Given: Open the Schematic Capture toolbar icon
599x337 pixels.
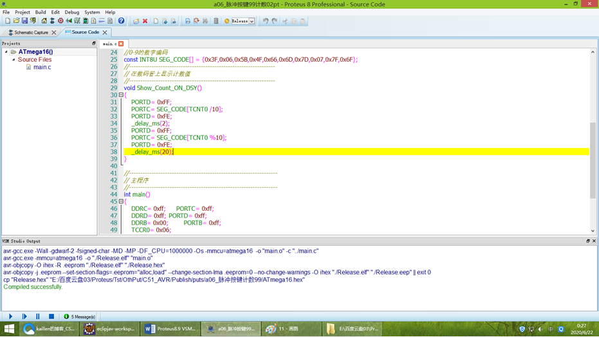Looking at the screenshot, I should coord(52,21).
